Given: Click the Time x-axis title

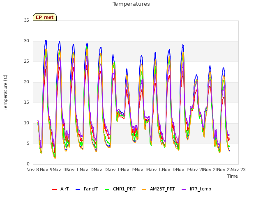Looking at the screenshot, I should 233,176.
